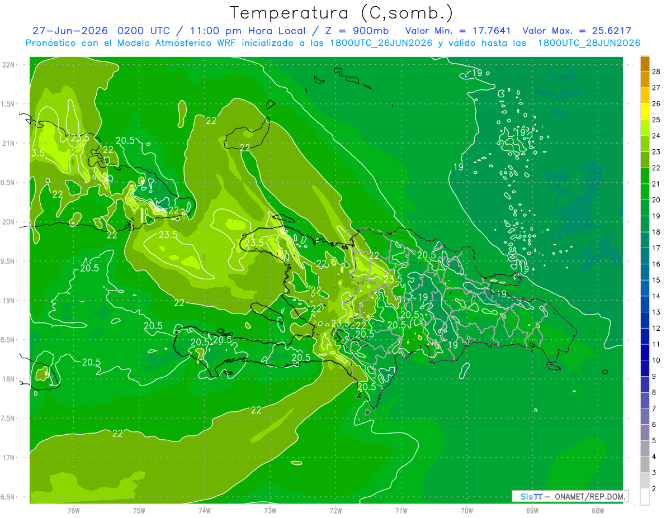Click the color scale label '25'
Screen dimensions: 671x518
656,120
